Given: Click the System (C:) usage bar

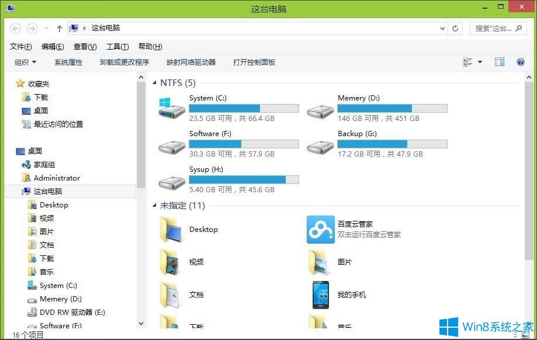Looking at the screenshot, I should (x=244, y=107).
